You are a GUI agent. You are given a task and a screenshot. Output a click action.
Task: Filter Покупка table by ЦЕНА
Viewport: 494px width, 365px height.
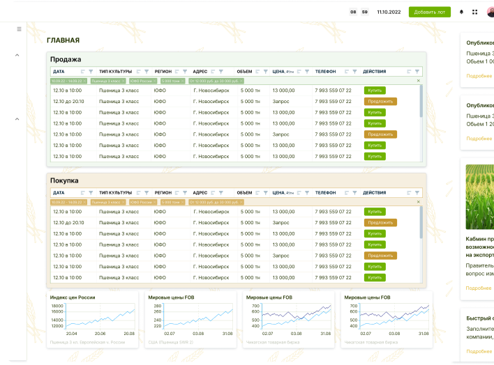click(x=307, y=192)
